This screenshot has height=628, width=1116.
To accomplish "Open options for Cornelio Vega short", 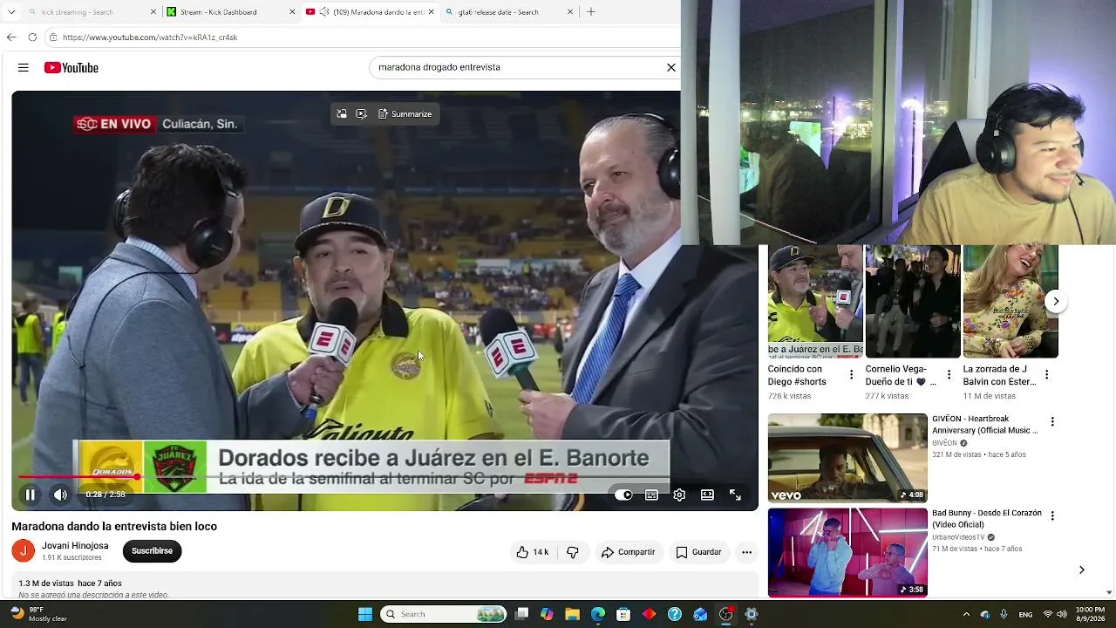I will 949,375.
